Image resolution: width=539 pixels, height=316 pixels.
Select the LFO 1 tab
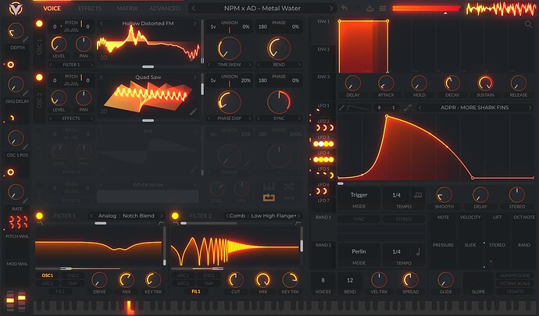[323, 108]
